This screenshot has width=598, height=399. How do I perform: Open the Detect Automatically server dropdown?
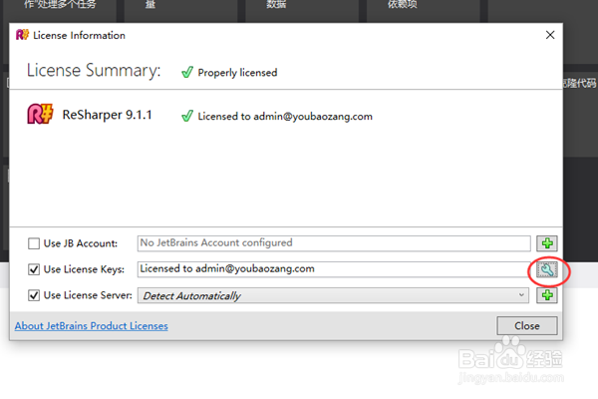click(333, 295)
